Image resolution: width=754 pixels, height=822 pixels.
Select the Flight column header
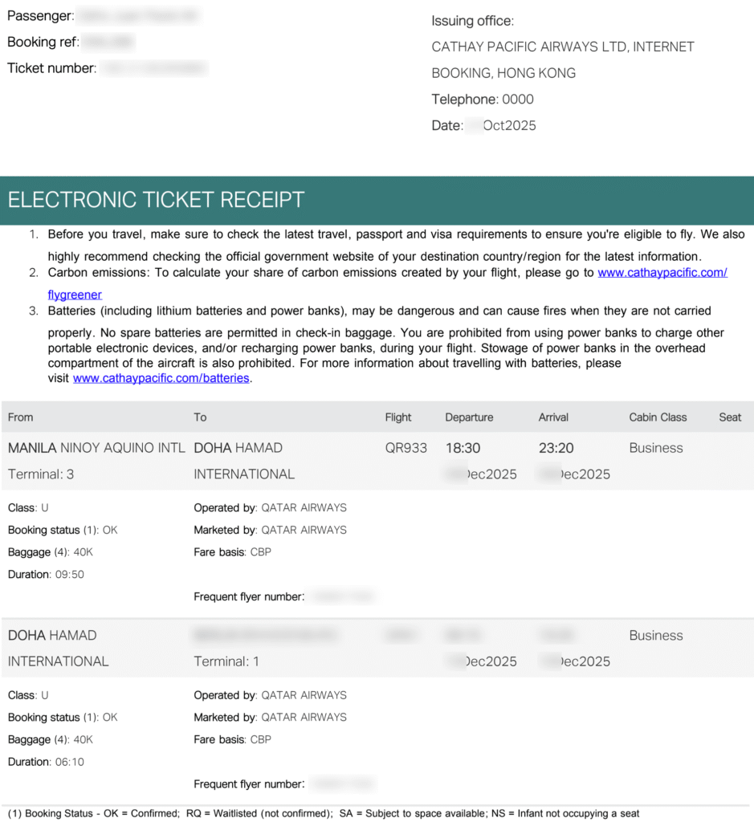(398, 417)
